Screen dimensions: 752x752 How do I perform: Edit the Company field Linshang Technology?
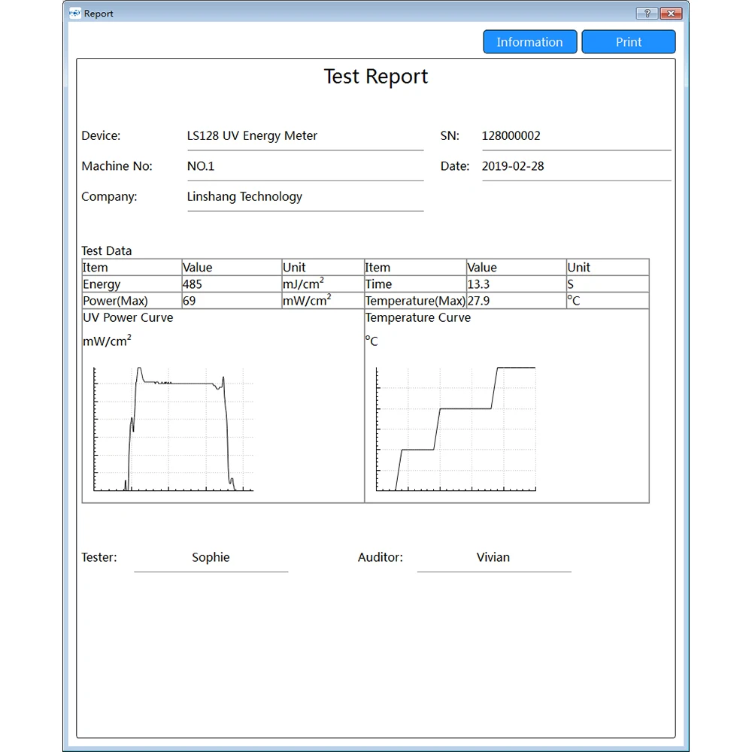(305, 197)
